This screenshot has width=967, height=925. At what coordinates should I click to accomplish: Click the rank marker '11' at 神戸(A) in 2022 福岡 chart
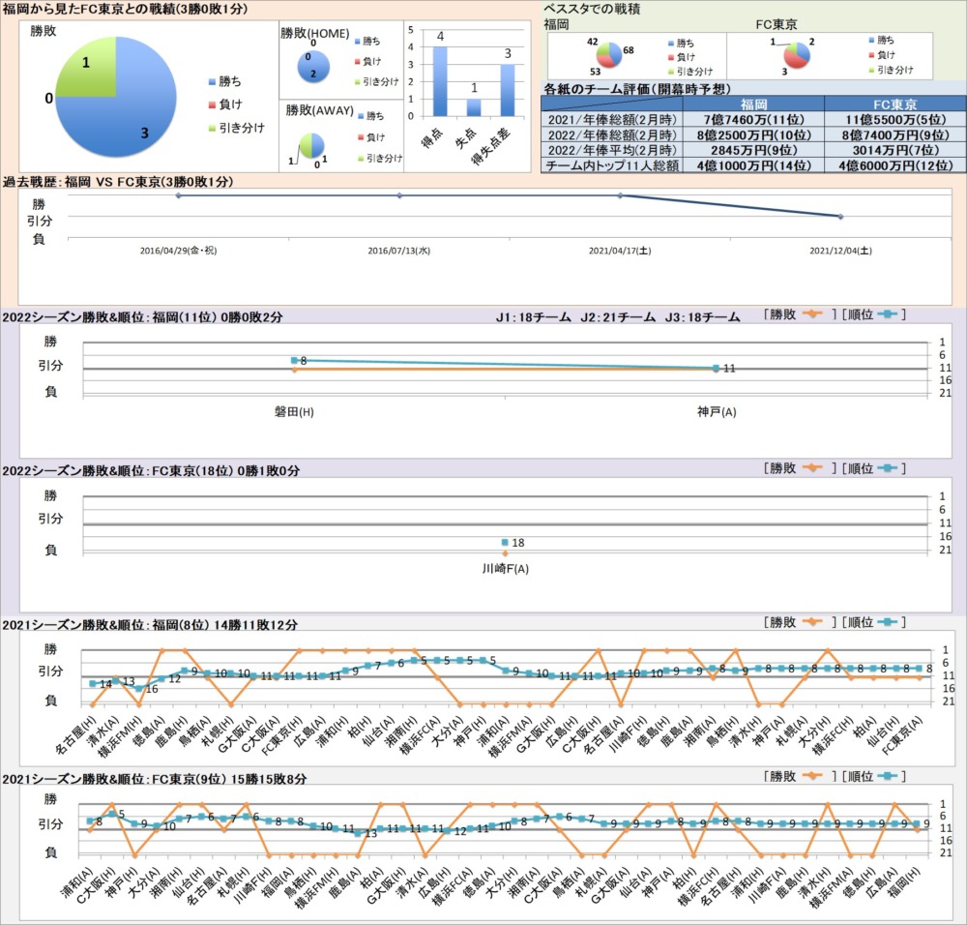click(716, 369)
